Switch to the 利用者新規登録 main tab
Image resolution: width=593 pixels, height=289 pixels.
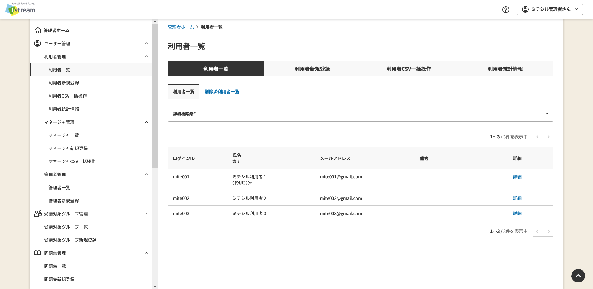pyautogui.click(x=312, y=69)
